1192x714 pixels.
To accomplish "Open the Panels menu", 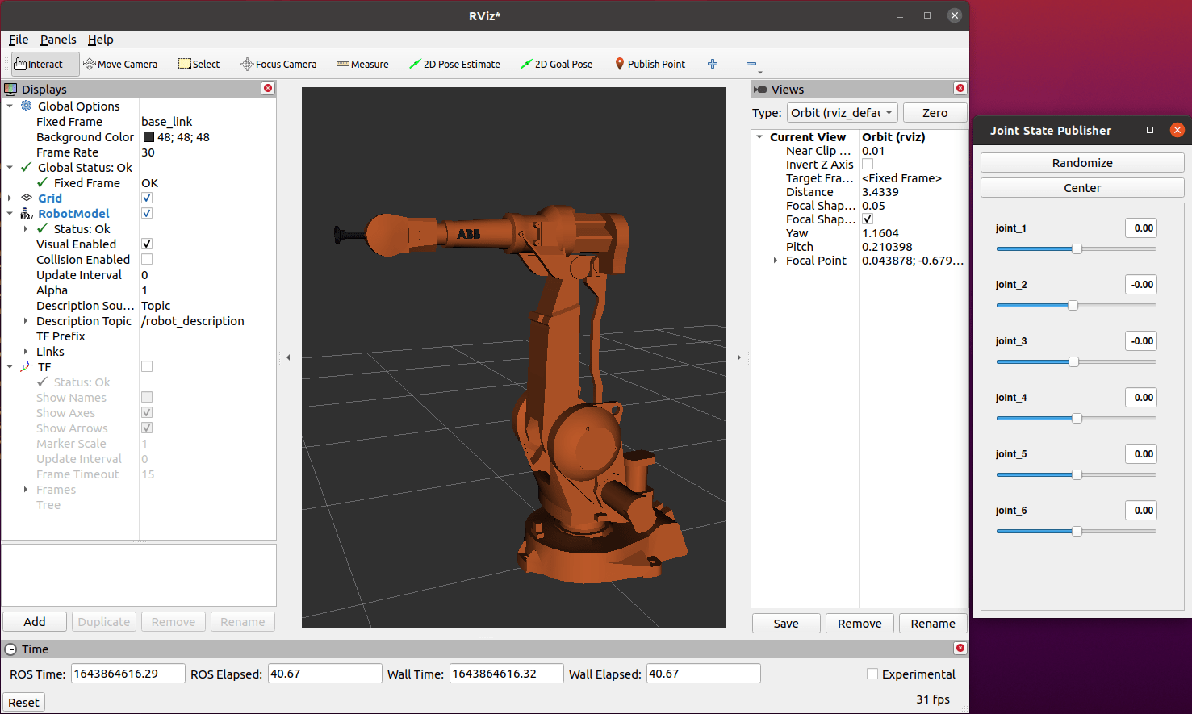I will coord(57,39).
